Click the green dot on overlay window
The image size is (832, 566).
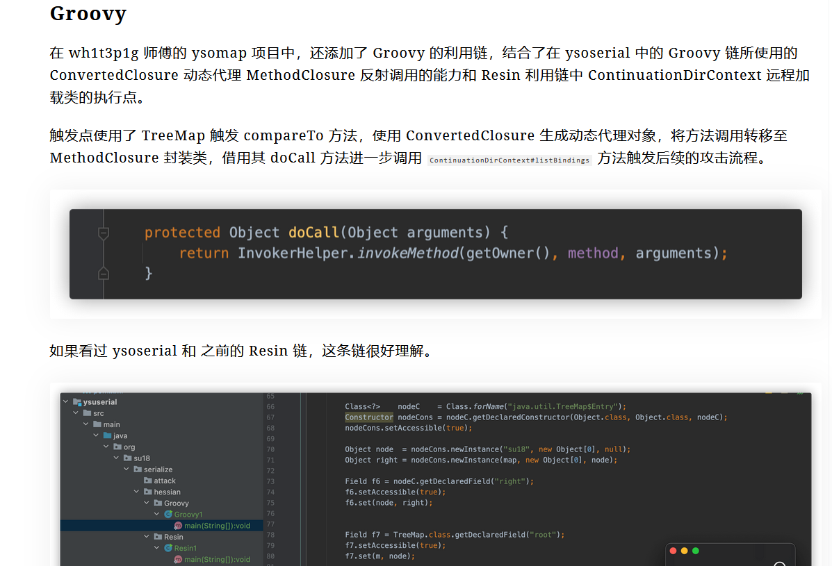click(x=696, y=551)
